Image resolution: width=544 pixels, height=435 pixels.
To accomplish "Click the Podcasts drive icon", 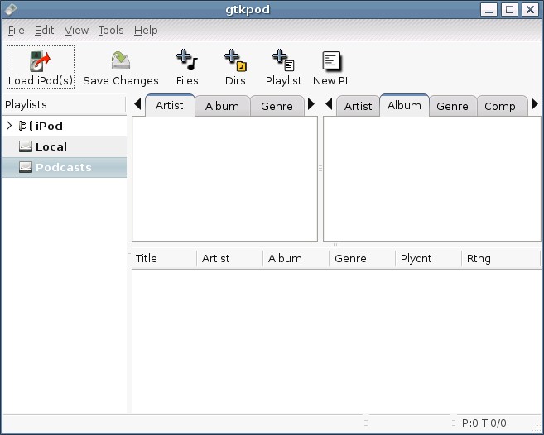I will tap(26, 167).
